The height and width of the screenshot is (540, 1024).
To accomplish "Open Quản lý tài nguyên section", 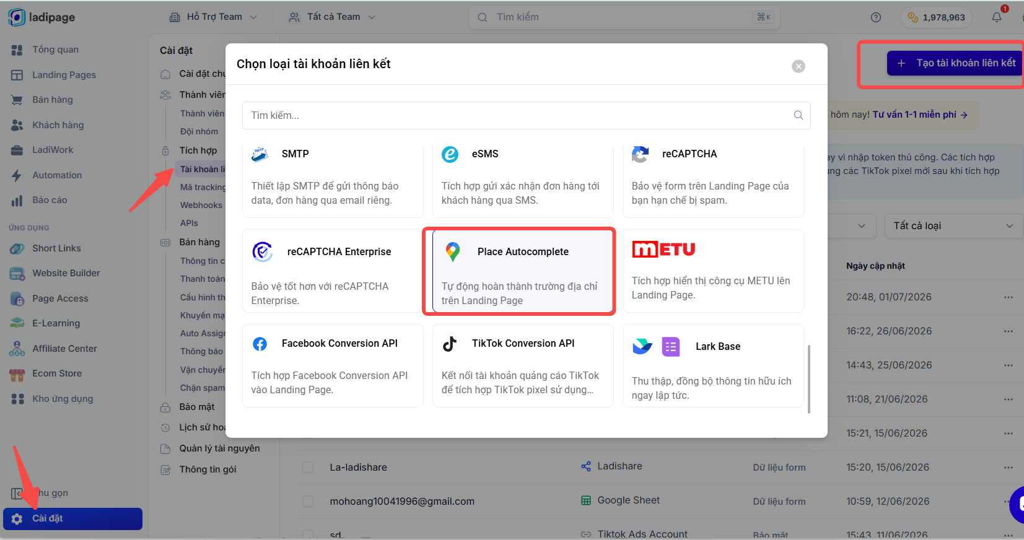I will pos(219,448).
